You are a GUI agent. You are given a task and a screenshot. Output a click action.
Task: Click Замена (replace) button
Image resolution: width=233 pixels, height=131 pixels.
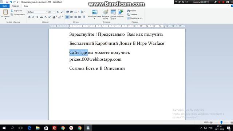(132, 15)
